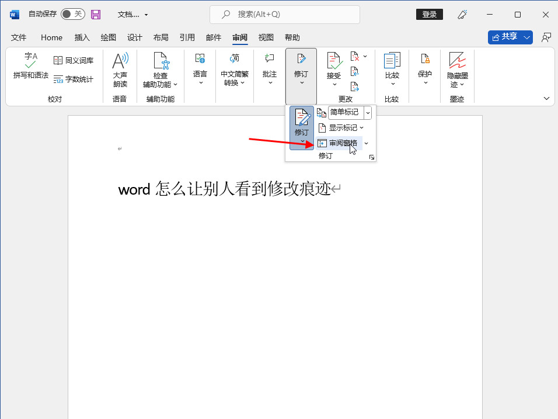The width and height of the screenshot is (558, 419).
Task: Click in the document heading text
Action: point(225,189)
